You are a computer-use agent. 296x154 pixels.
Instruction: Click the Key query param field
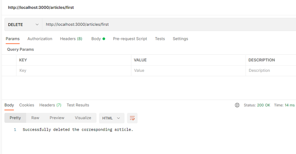(x=73, y=71)
